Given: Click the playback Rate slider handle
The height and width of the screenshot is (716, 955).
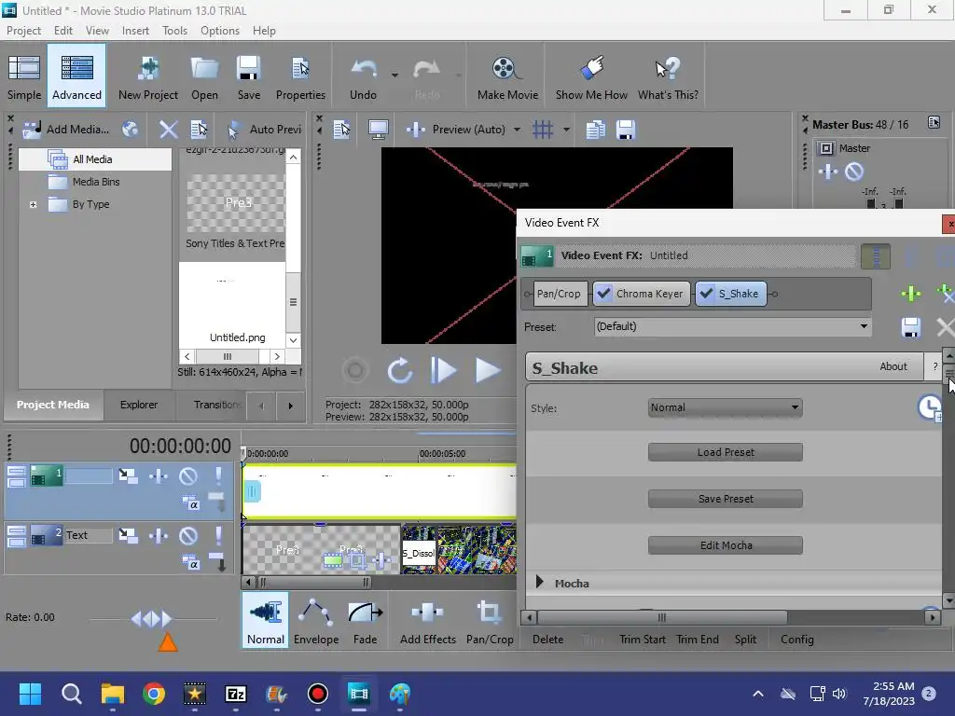Looking at the screenshot, I should click(152, 619).
